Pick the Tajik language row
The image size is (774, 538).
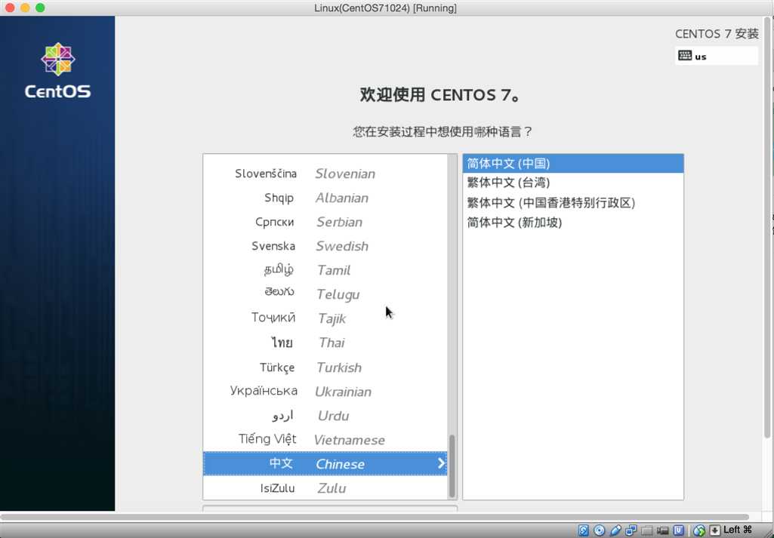(325, 318)
